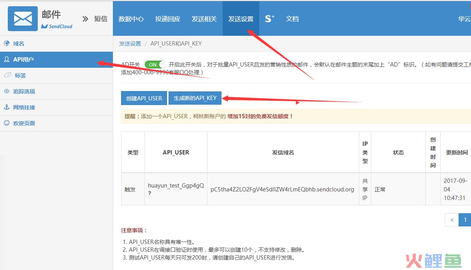This screenshot has height=270, width=471.
Task: Click the 发送设置 breadcrumb link
Action: pos(130,44)
